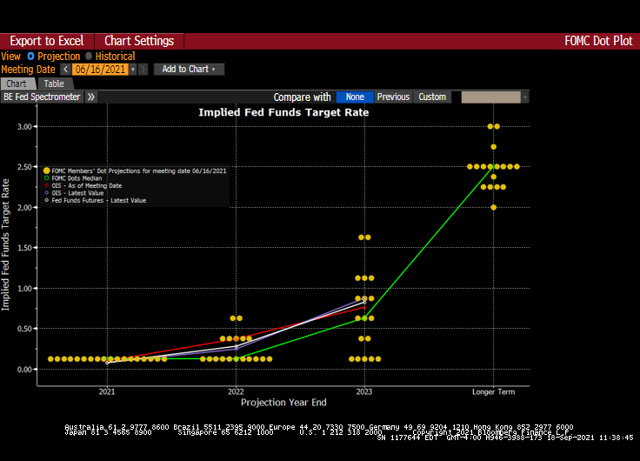Open the meeting date dropdown arrow

coord(133,70)
